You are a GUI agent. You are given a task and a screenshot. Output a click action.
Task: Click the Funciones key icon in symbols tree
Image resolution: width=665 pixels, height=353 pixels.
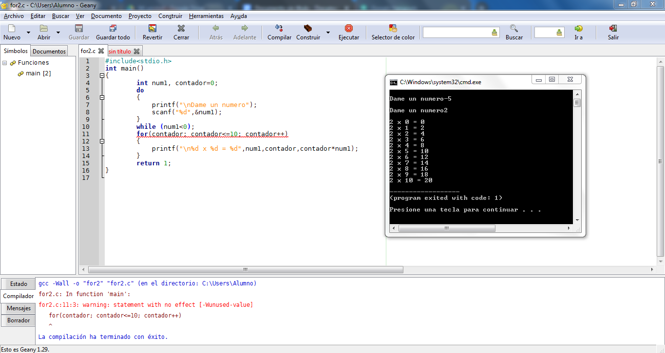pos(13,63)
